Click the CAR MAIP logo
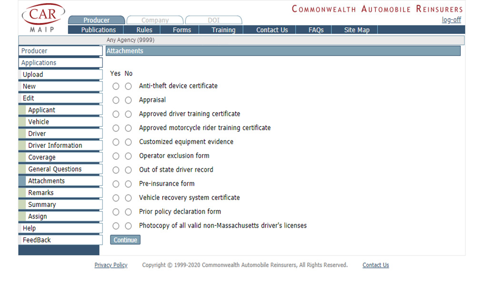The image size is (484, 281). (43, 18)
